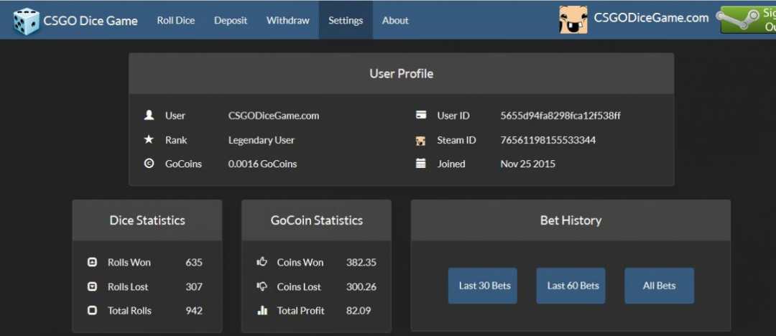Click the Rank star icon
This screenshot has width=776, height=336.
[149, 139]
